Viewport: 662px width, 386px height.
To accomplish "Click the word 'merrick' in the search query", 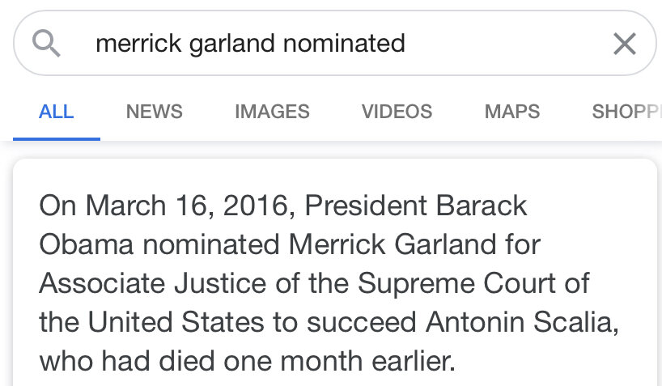I will pos(138,43).
